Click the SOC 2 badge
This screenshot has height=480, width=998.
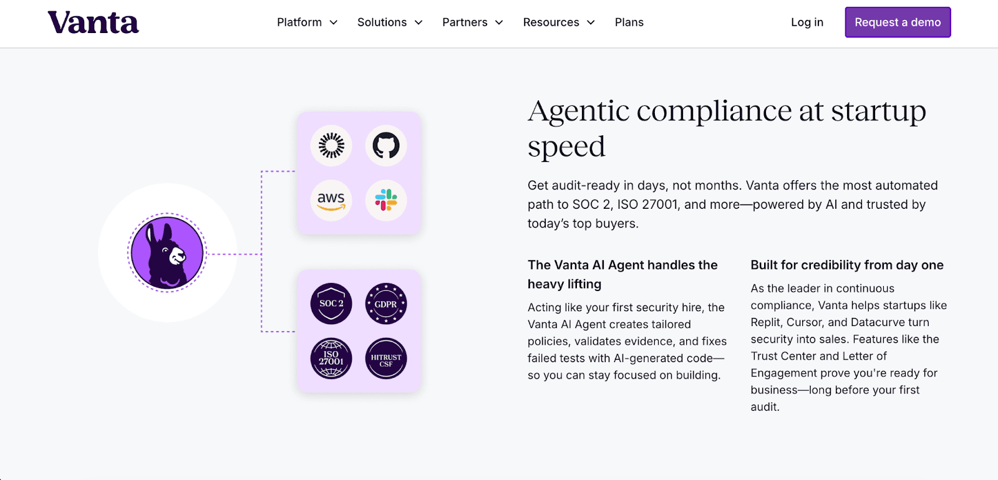point(331,304)
